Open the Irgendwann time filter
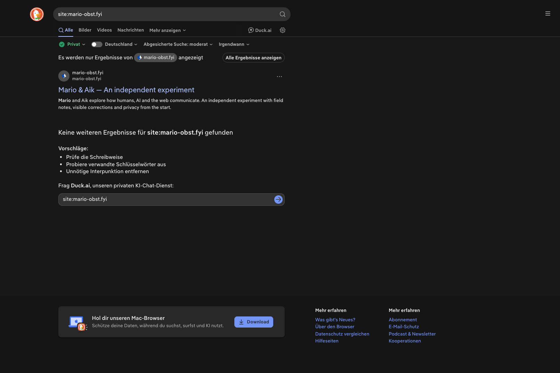The image size is (560, 373). pos(234,44)
